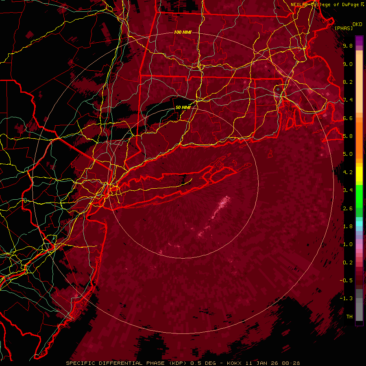Click the 6.6 value on the color scale
The height and width of the screenshot is (366, 366).
pyautogui.click(x=348, y=118)
